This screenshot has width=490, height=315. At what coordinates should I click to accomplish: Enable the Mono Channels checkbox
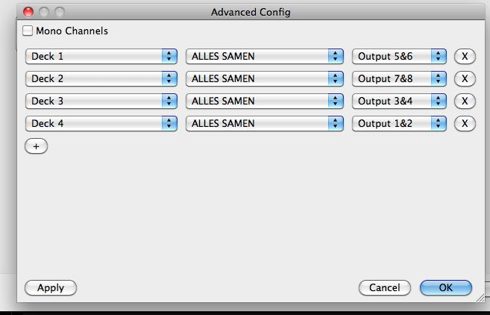point(28,31)
